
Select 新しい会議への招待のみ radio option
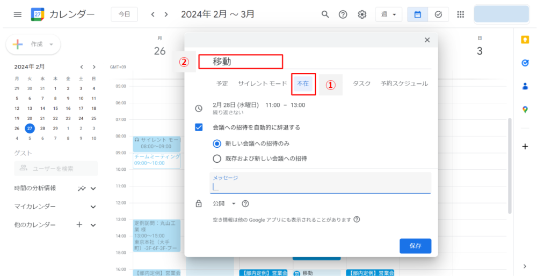(x=217, y=143)
